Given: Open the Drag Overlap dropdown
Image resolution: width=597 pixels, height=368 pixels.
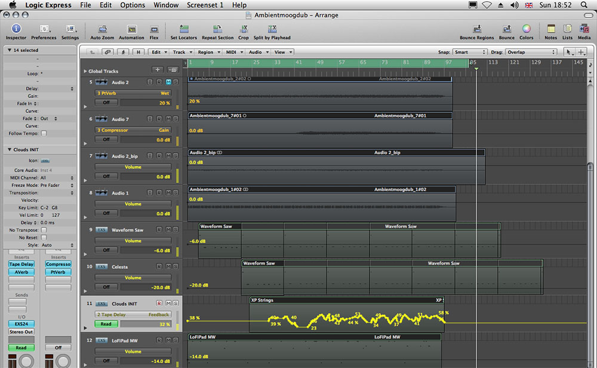Looking at the screenshot, I should click(x=531, y=52).
